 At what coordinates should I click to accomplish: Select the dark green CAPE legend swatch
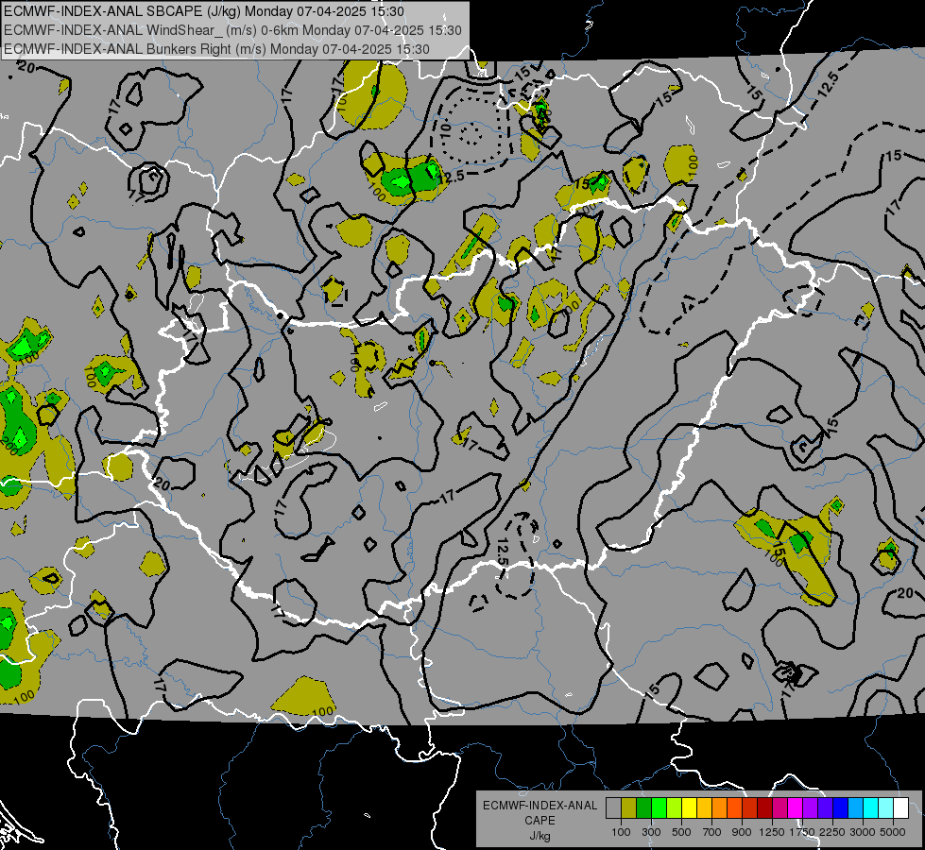click(x=644, y=808)
